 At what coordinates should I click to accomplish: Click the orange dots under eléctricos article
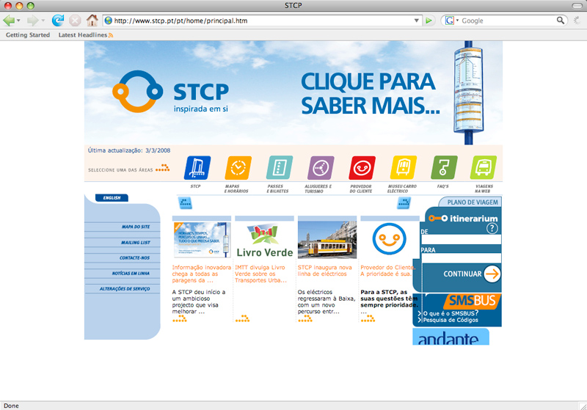[305, 318]
